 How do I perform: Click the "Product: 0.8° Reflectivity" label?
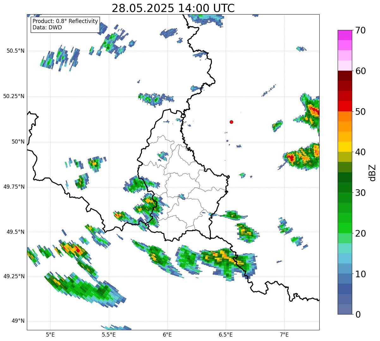(65, 21)
